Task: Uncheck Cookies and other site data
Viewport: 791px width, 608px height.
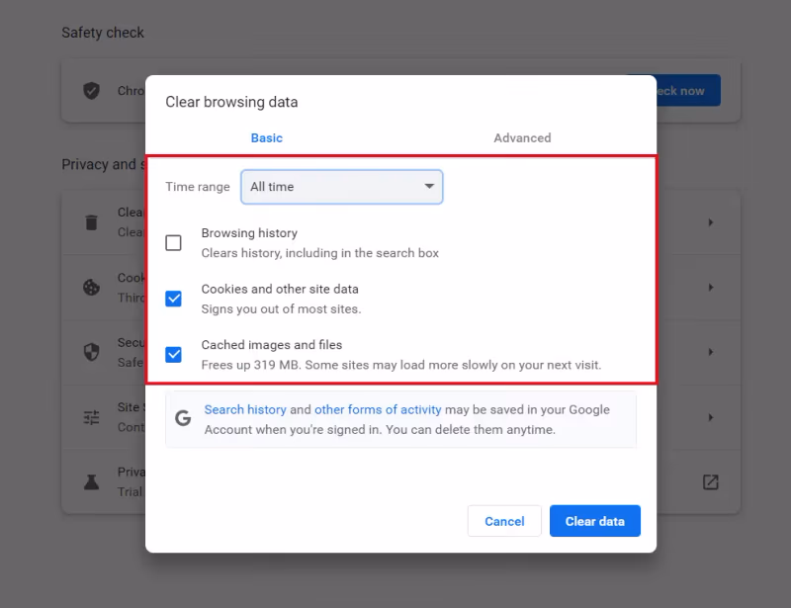Action: coord(173,298)
